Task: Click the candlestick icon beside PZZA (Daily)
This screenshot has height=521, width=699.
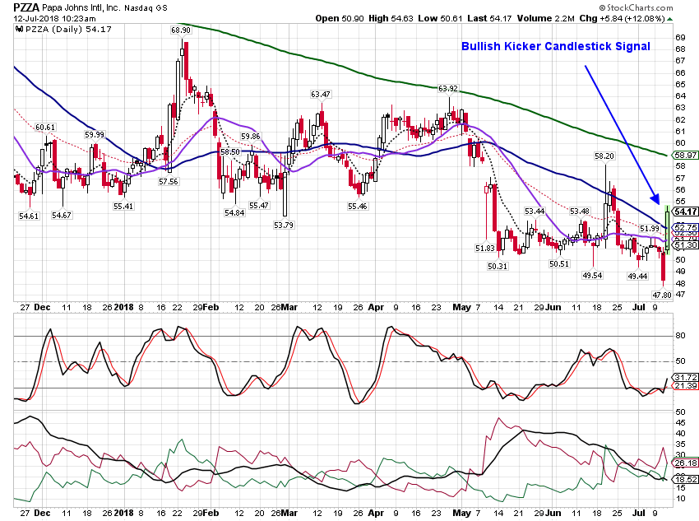Action: click(19, 30)
